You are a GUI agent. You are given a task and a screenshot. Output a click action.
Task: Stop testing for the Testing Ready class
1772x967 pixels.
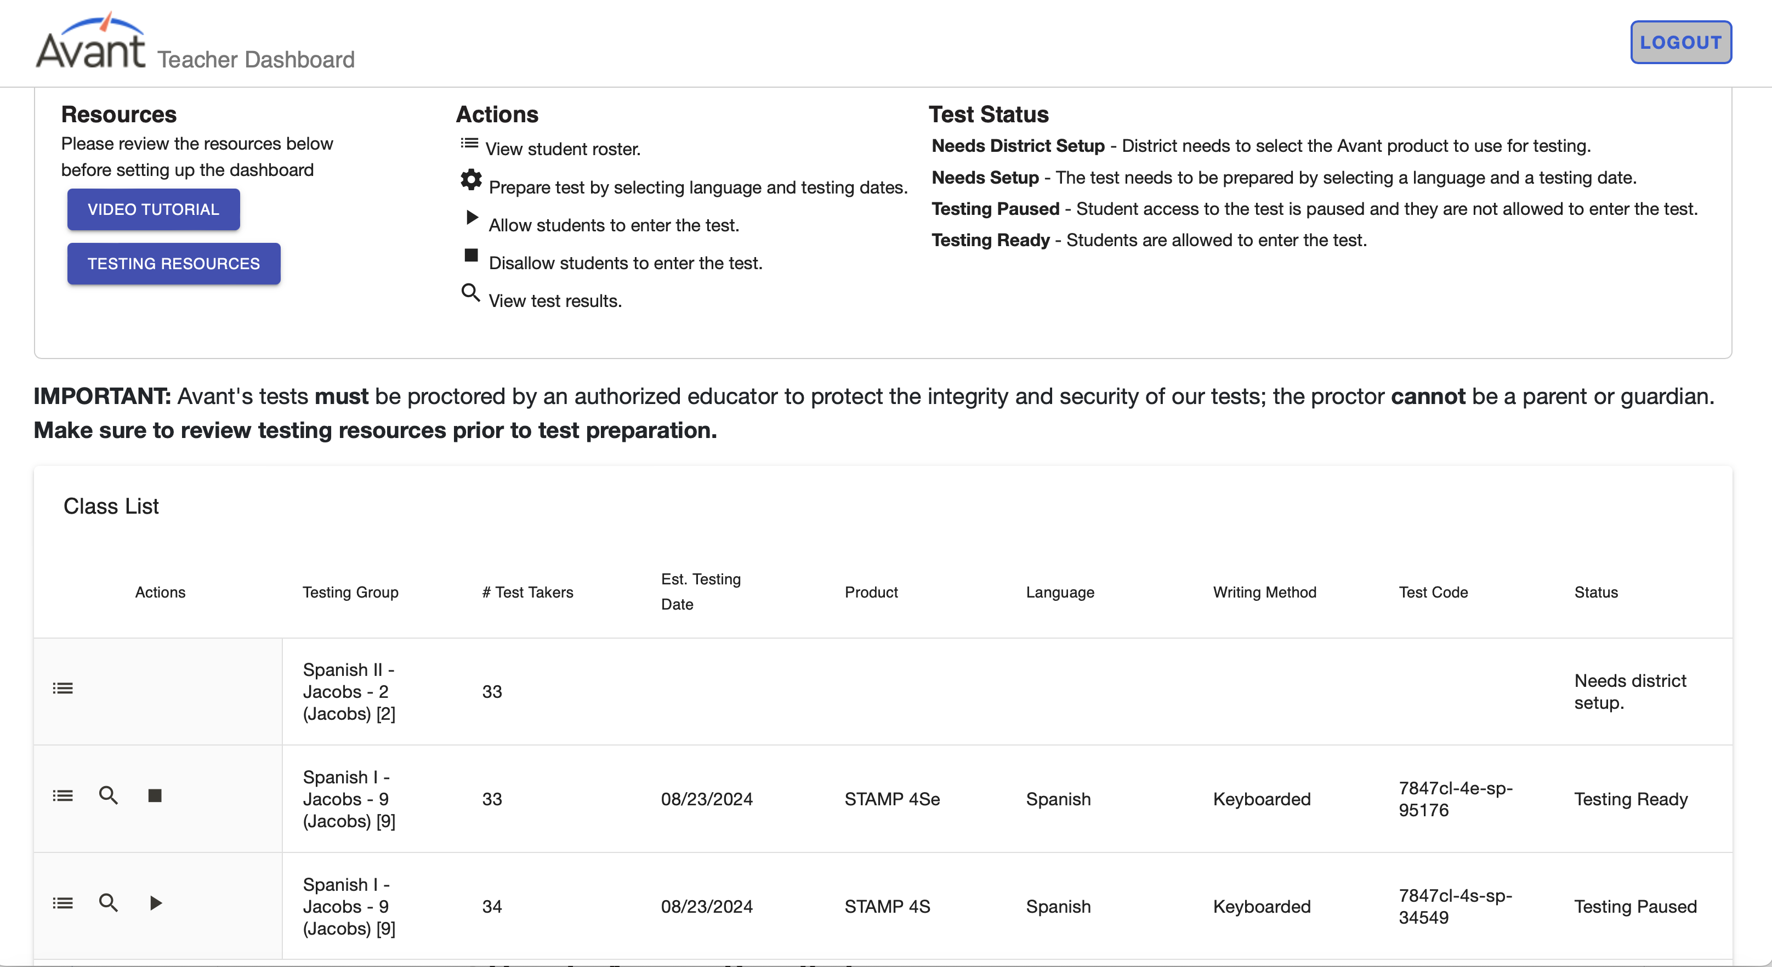155,796
